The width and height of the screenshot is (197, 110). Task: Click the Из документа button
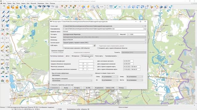99,88
